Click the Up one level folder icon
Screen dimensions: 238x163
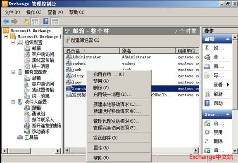click(x=26, y=21)
